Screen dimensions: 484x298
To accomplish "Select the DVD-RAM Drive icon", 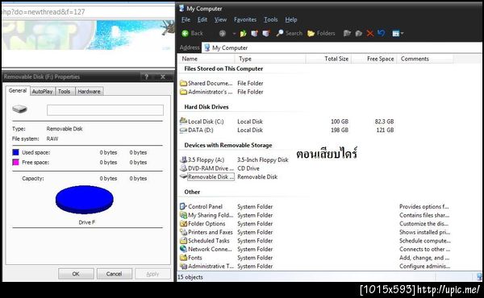I will point(183,168).
